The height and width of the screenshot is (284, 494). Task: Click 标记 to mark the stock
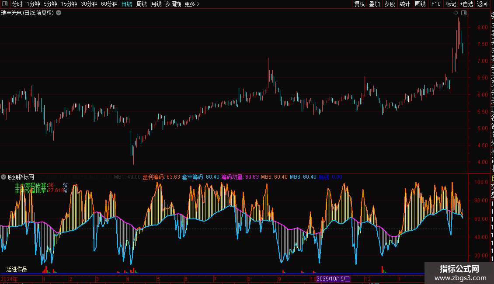tap(451, 4)
